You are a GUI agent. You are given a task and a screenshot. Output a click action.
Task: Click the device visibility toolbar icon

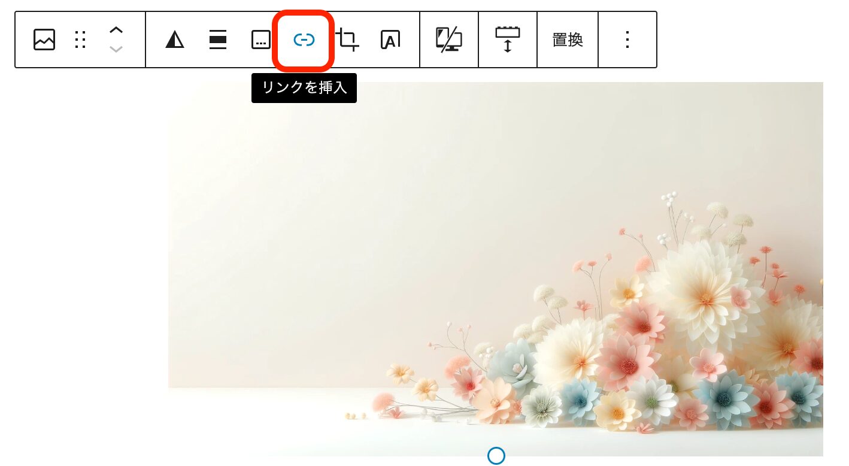(x=449, y=40)
